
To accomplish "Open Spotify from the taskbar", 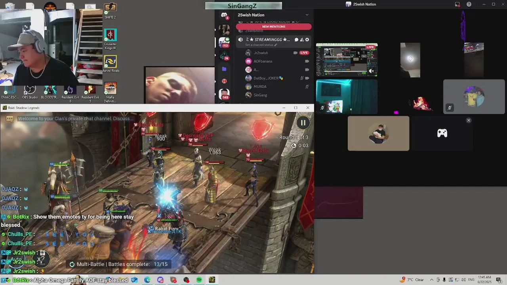I will 199,280.
